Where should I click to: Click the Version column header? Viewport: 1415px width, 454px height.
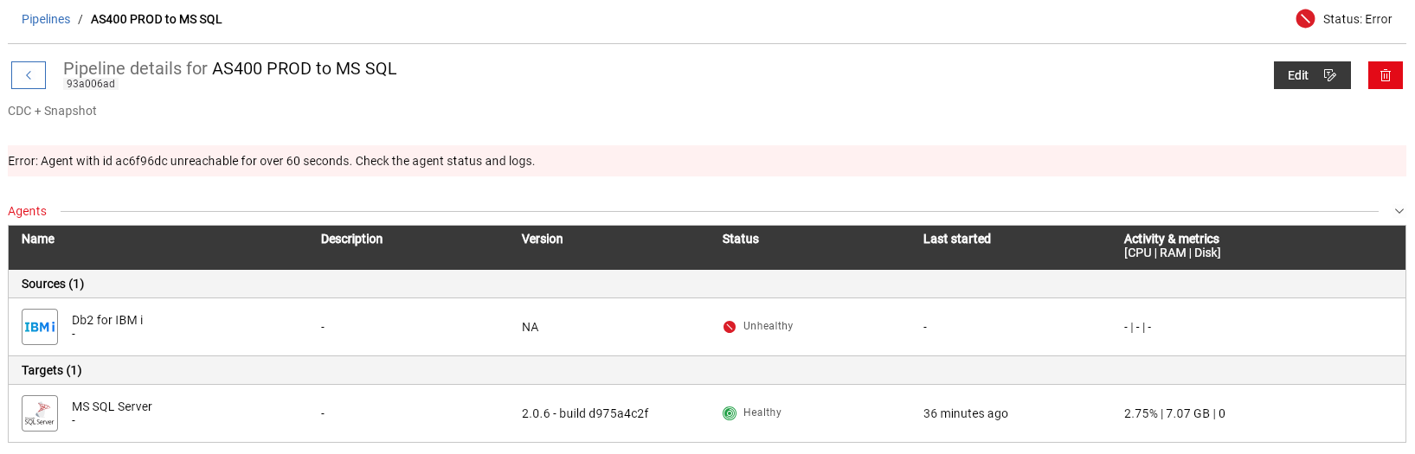click(542, 239)
